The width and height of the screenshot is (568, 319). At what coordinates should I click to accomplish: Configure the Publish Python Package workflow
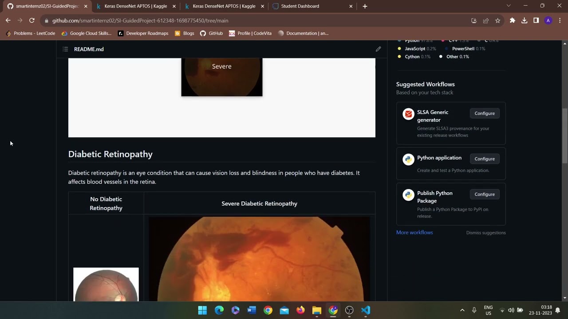(x=485, y=194)
